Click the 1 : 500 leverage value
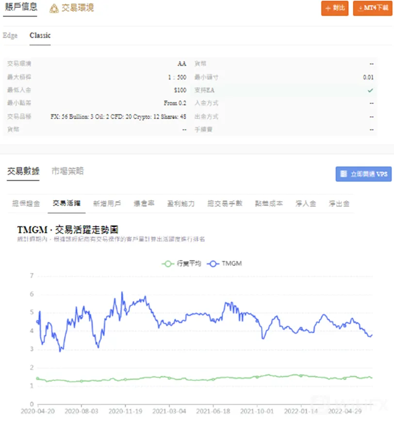The height and width of the screenshot is (423, 394). point(177,78)
